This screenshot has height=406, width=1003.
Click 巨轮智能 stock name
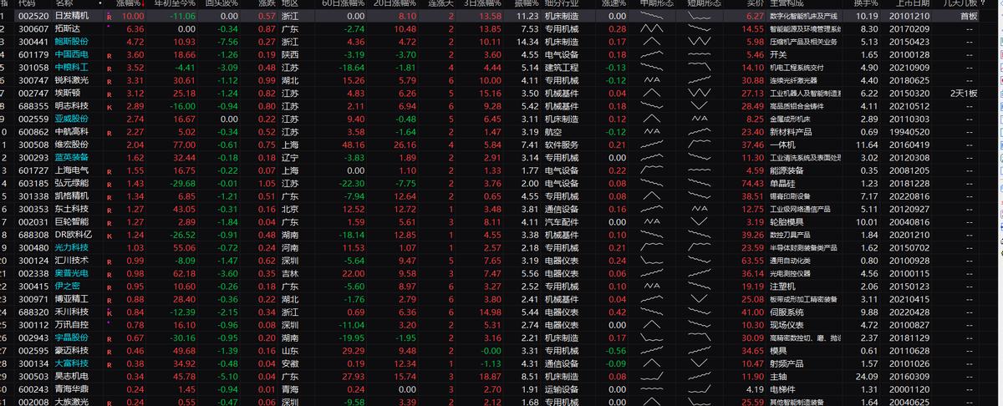[x=73, y=221]
